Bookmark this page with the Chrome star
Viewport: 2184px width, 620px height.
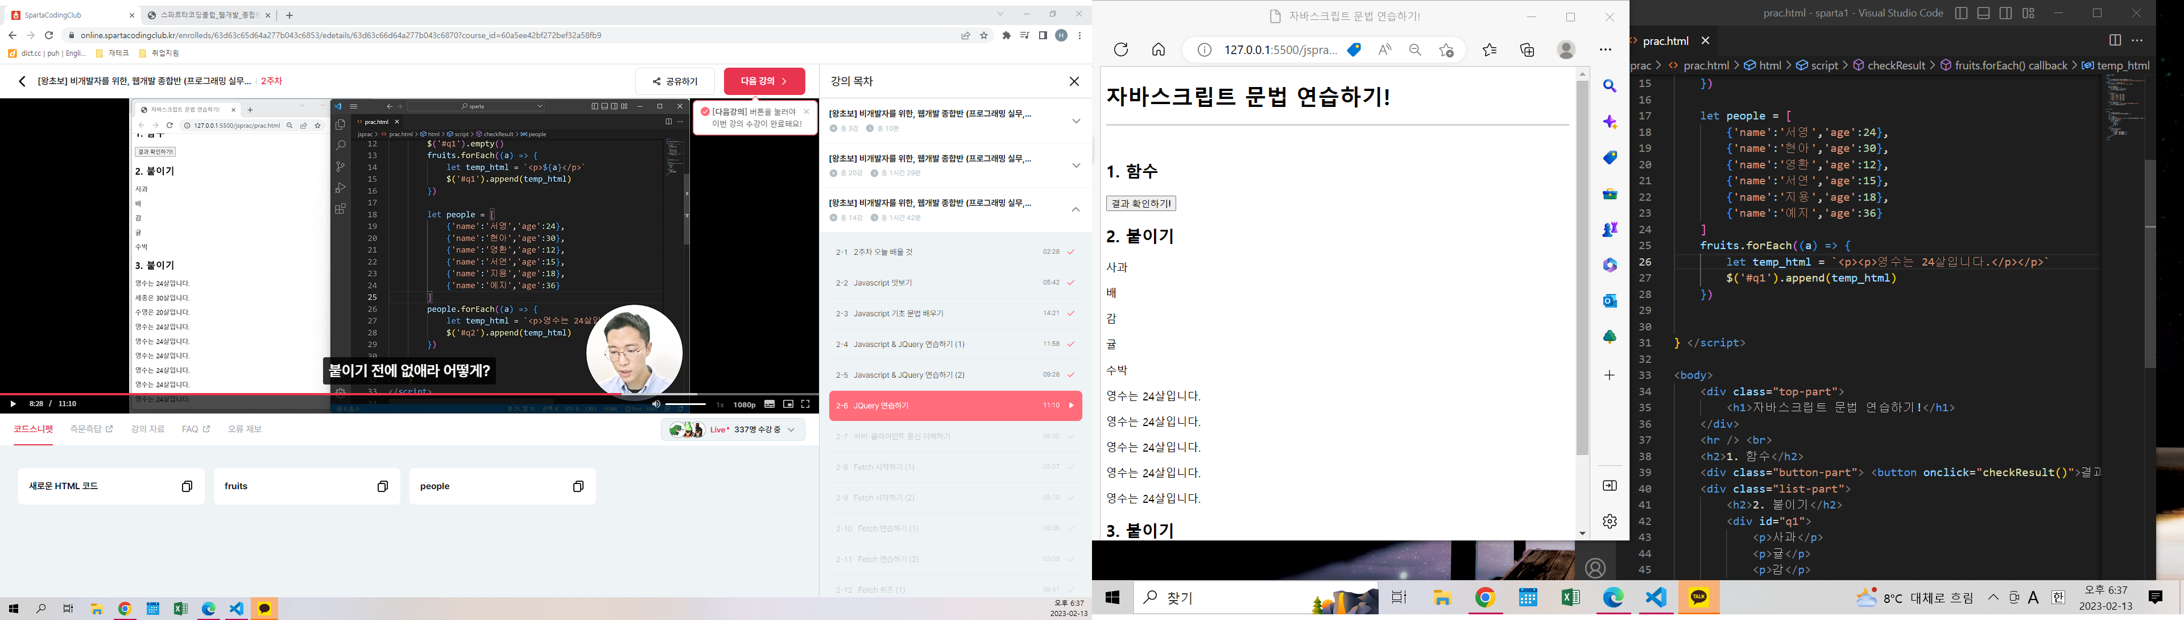click(x=985, y=36)
